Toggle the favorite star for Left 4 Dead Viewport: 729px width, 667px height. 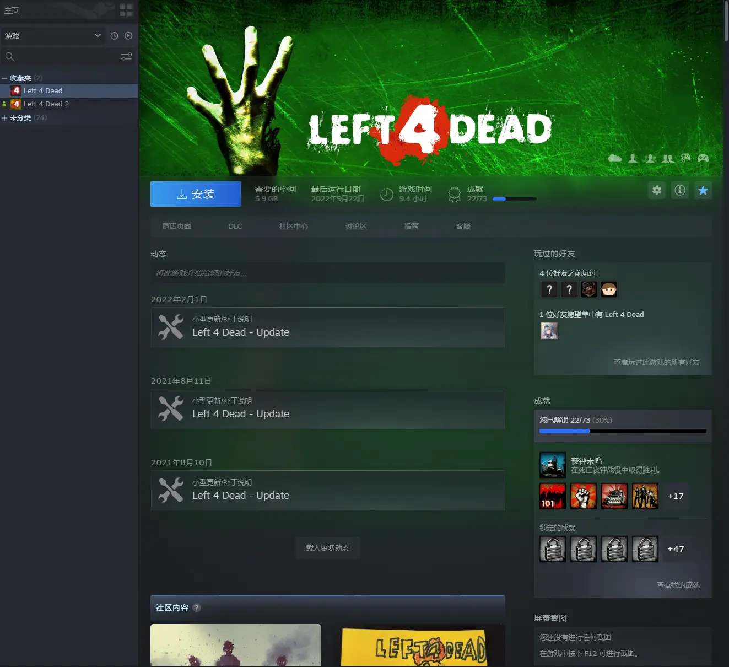tap(703, 190)
